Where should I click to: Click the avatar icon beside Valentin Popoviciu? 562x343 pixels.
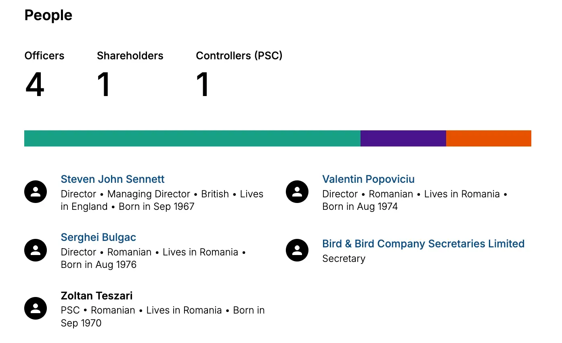tap(297, 192)
